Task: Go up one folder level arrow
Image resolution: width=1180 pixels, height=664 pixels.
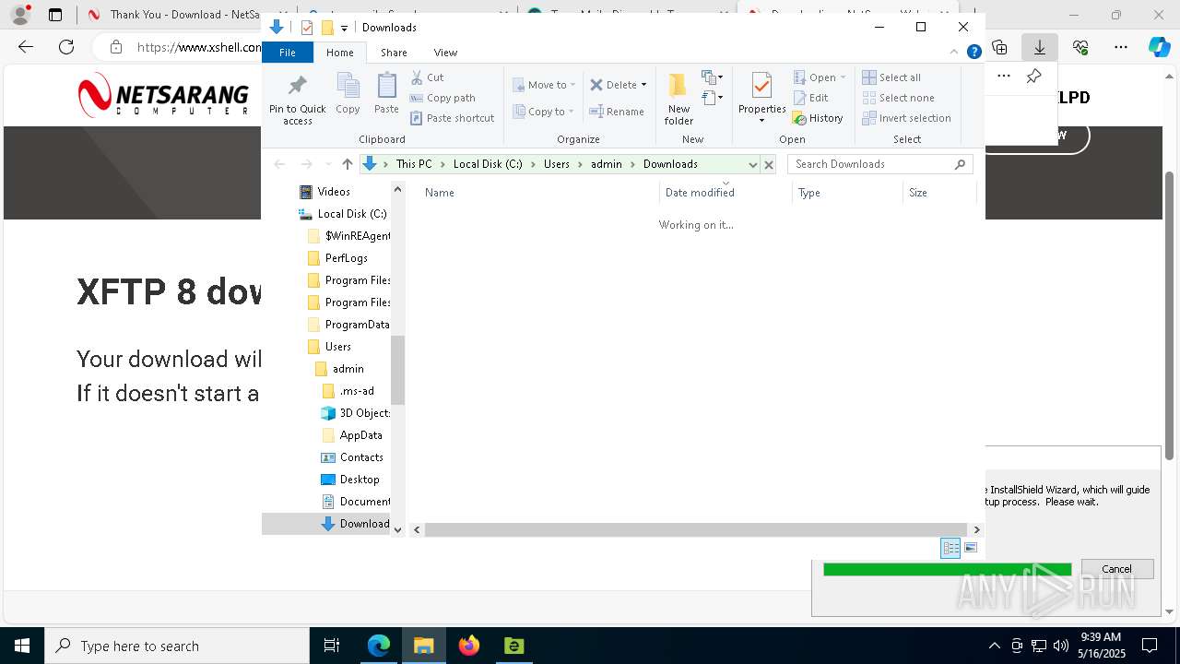Action: tap(348, 164)
